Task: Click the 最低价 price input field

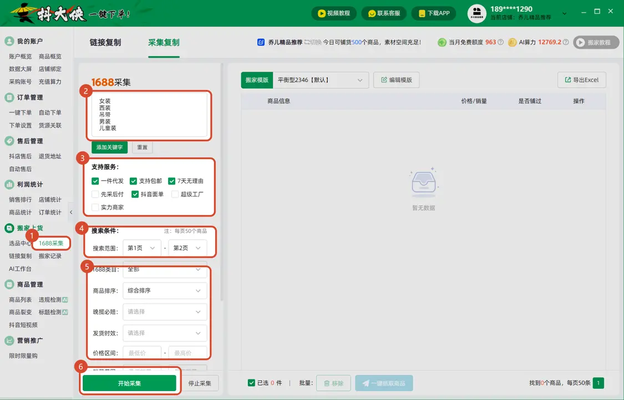Action: (x=142, y=353)
